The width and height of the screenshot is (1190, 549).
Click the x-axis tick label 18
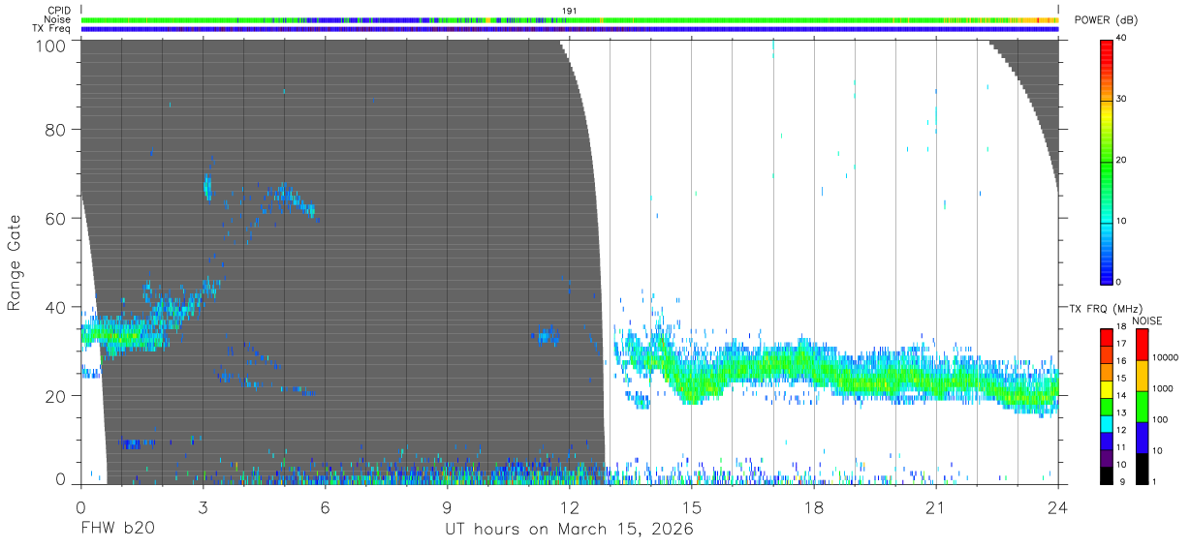tap(814, 507)
